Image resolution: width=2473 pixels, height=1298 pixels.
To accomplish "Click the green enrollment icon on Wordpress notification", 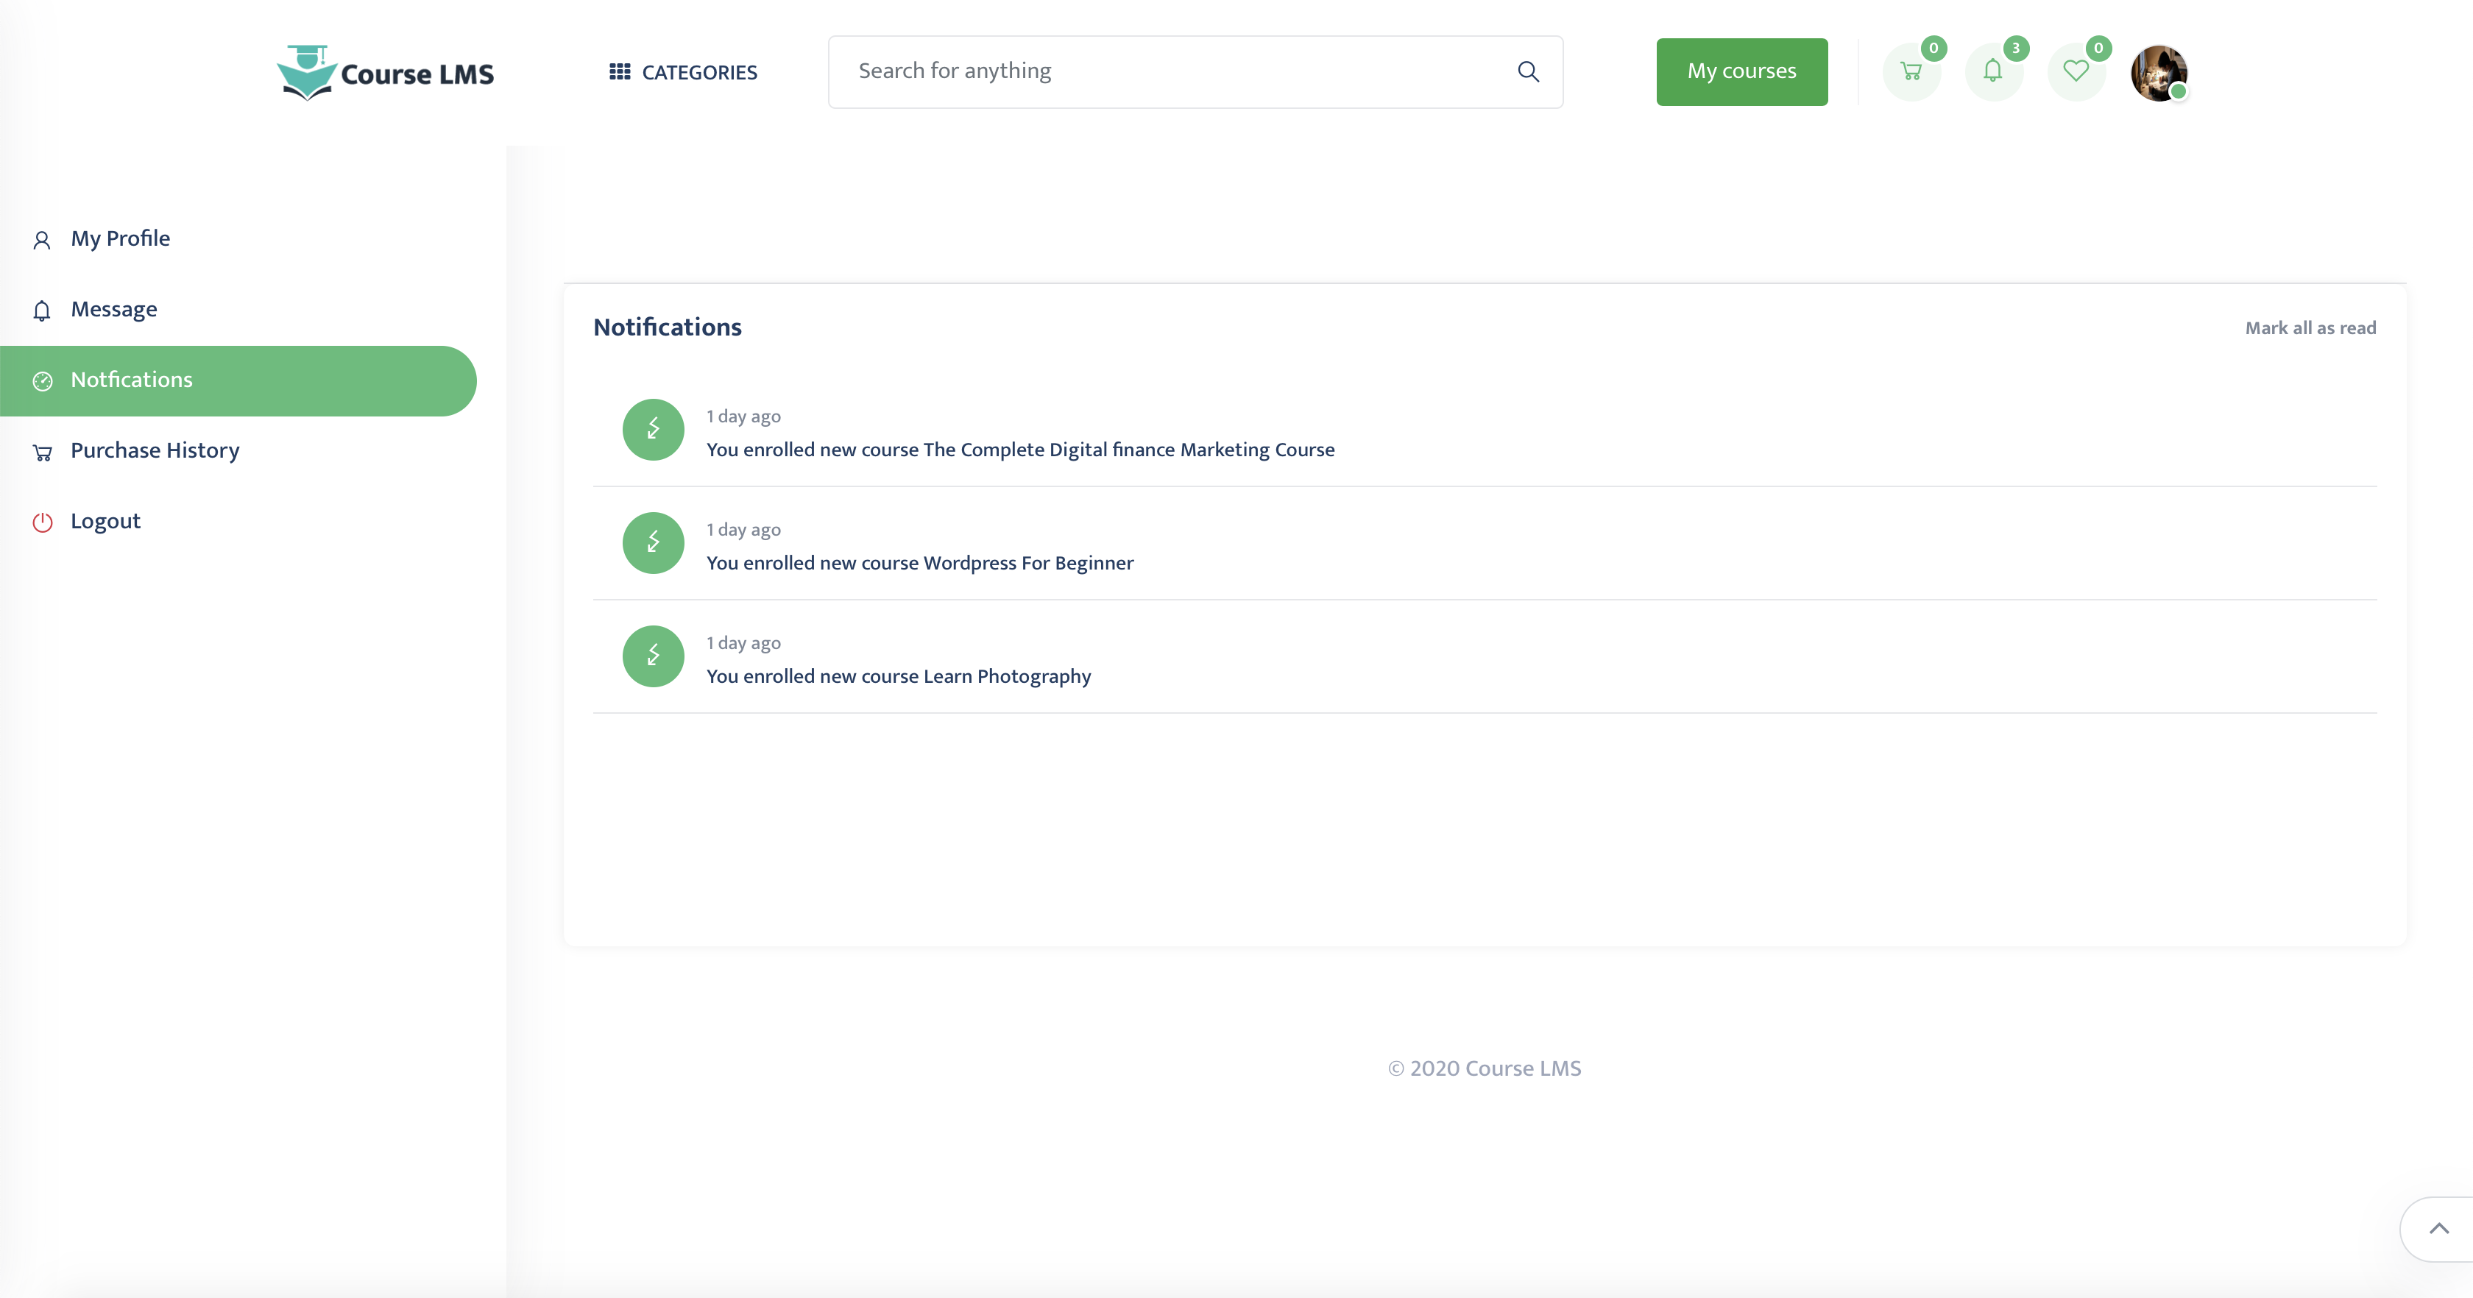I will (x=652, y=542).
